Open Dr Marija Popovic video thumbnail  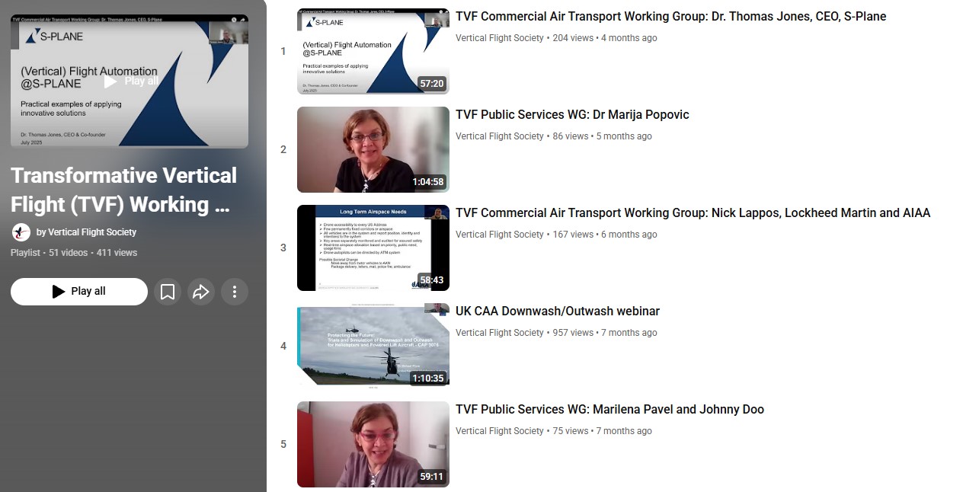pos(373,149)
